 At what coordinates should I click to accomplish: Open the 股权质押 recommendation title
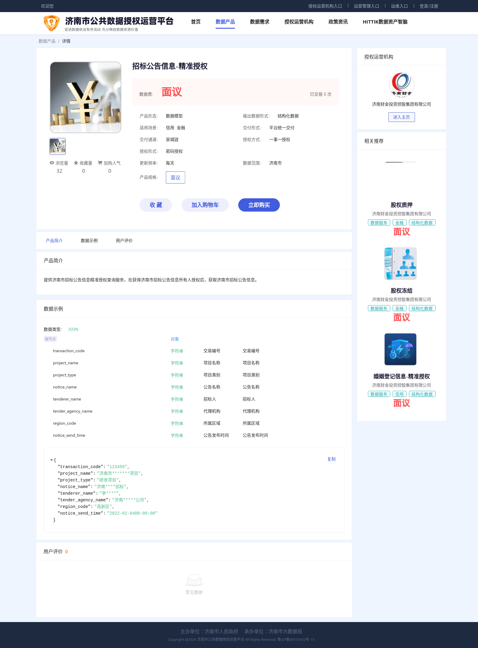tap(401, 205)
